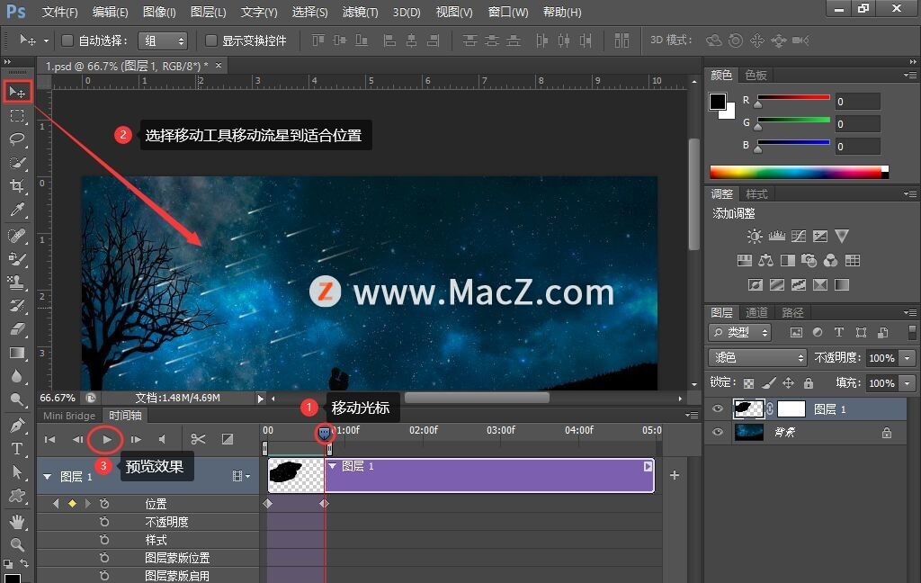Screen dimensions: 921x583
Task: Select the Clone Stamp tool
Action: pos(17,283)
